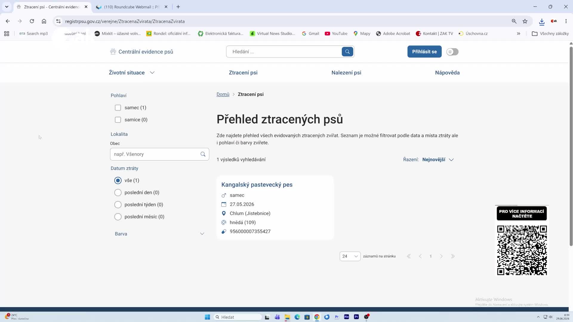Show more bookmarks with the chevron
This screenshot has width=573, height=322.
click(519, 34)
